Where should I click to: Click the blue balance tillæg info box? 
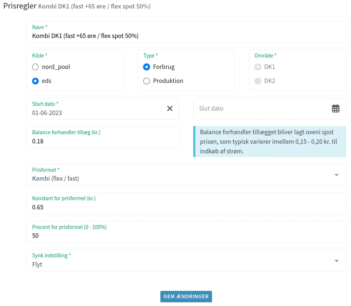tap(270, 142)
